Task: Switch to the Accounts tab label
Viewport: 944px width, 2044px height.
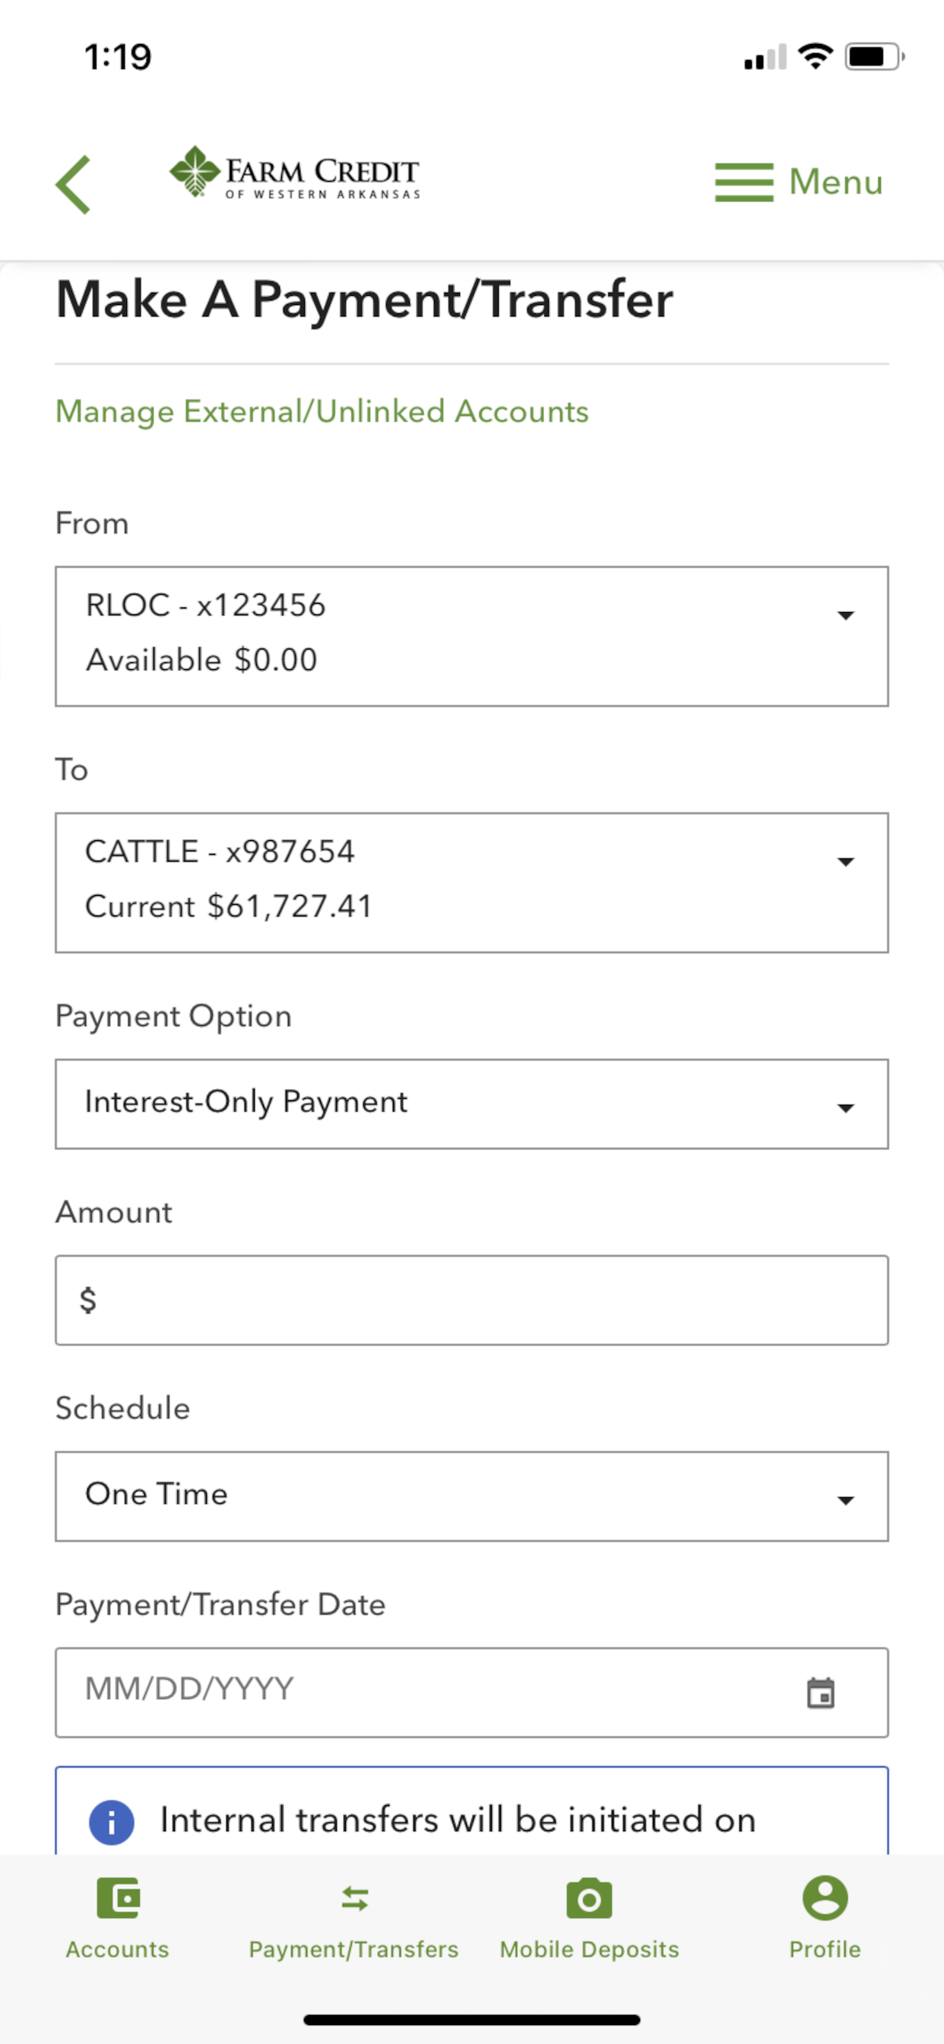Action: [117, 1949]
